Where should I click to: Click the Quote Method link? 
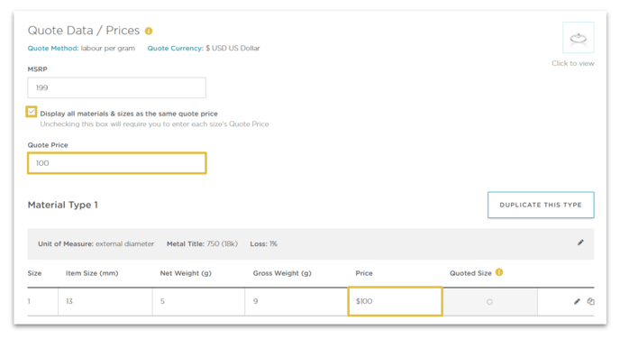[53, 49]
